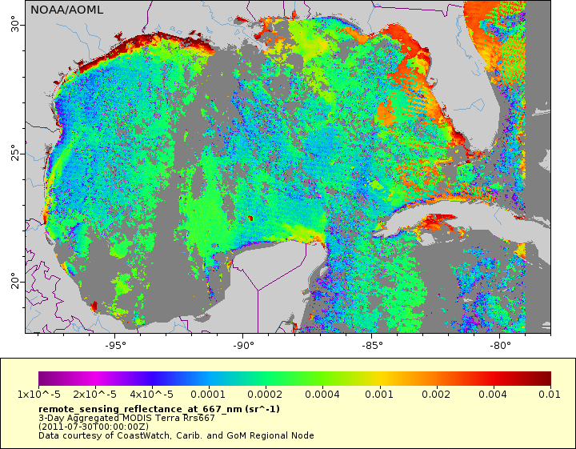Click the -80° longitude axis label
Screen dimensions: 576x449
(500, 346)
